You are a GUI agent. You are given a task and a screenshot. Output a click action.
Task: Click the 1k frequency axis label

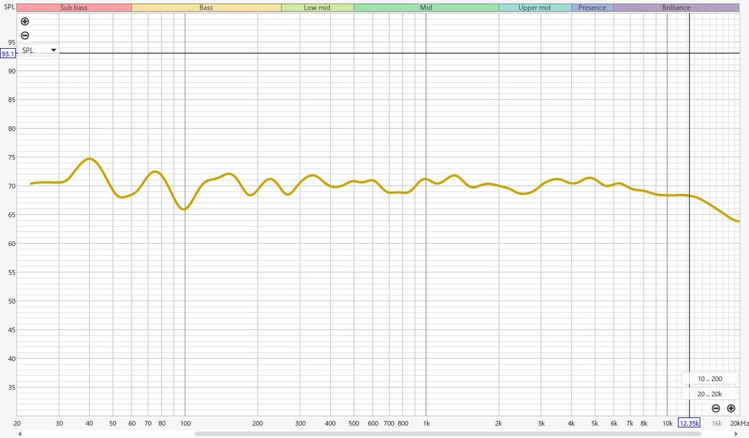[x=426, y=423]
